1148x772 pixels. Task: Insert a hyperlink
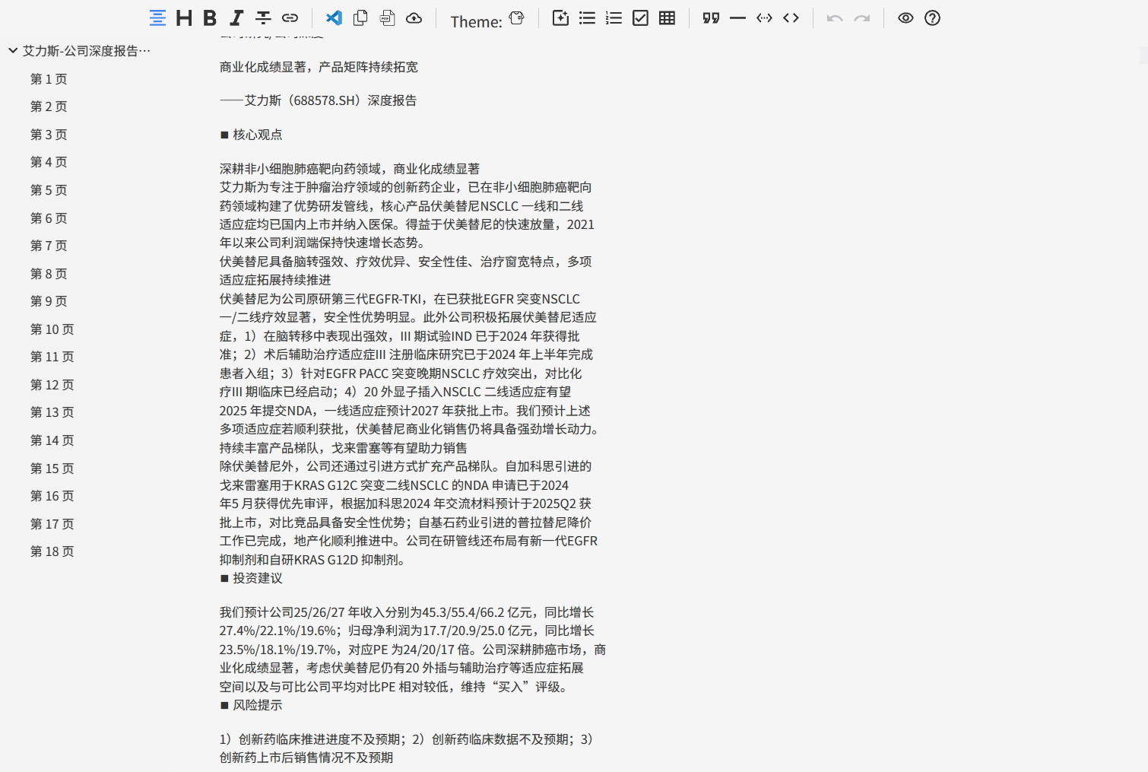tap(289, 17)
